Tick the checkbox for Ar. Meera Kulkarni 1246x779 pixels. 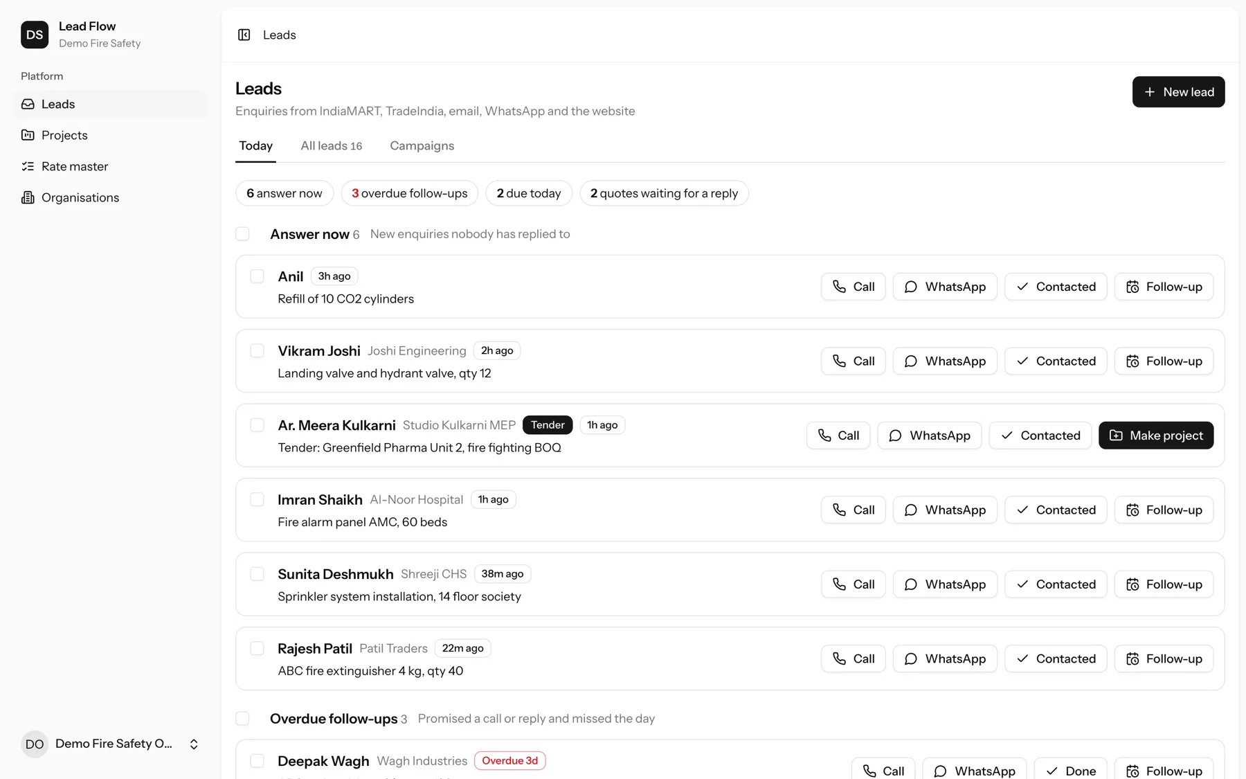pyautogui.click(x=257, y=425)
